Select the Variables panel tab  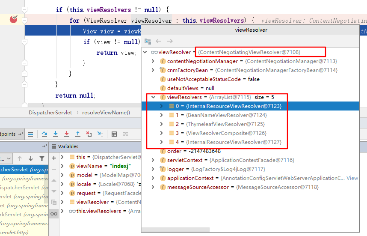click(x=68, y=146)
